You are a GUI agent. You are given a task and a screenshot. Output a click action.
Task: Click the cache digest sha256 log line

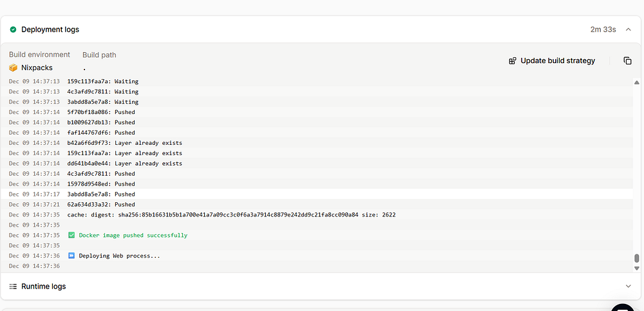[231, 215]
